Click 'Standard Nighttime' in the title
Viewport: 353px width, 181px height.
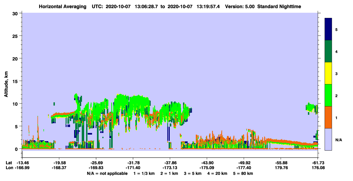[279, 7]
